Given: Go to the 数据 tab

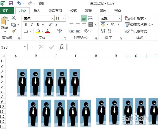Looking at the screenshot, I should [88, 11].
